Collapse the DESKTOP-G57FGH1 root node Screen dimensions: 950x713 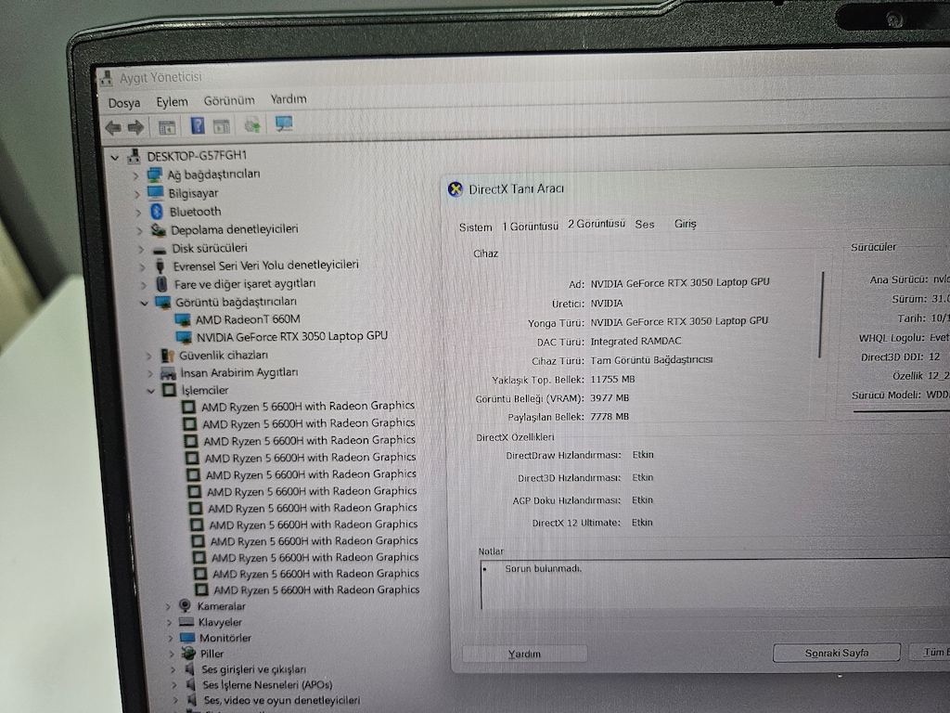115,158
